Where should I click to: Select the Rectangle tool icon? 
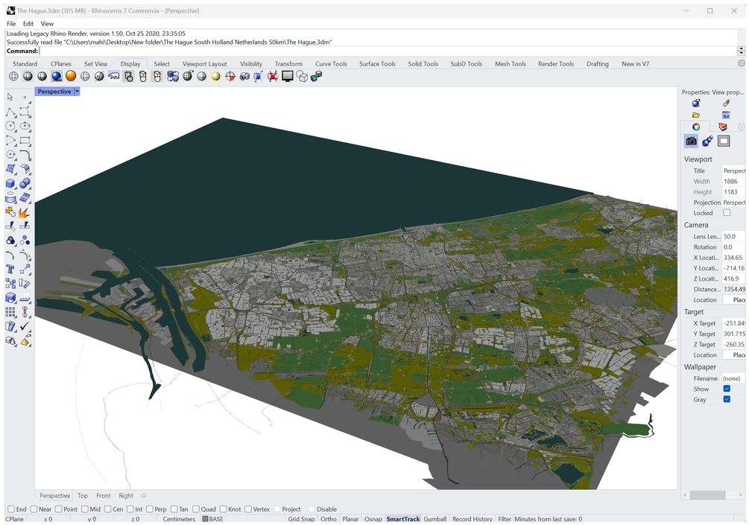(25, 140)
